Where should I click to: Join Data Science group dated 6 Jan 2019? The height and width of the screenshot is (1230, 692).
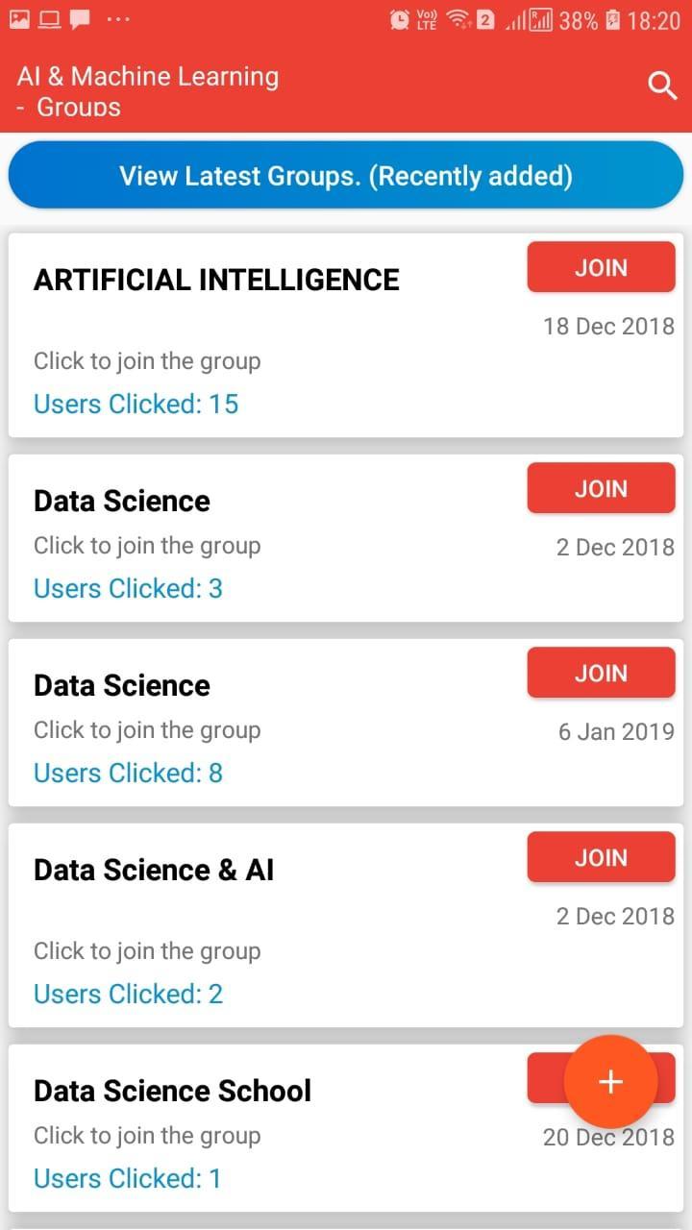(601, 674)
